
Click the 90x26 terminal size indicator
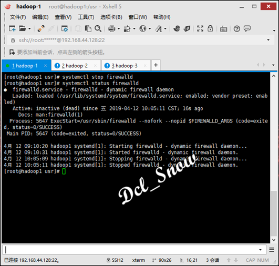coord(162,260)
